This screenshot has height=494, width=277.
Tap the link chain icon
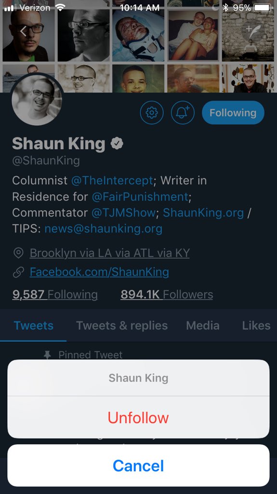tap(18, 272)
